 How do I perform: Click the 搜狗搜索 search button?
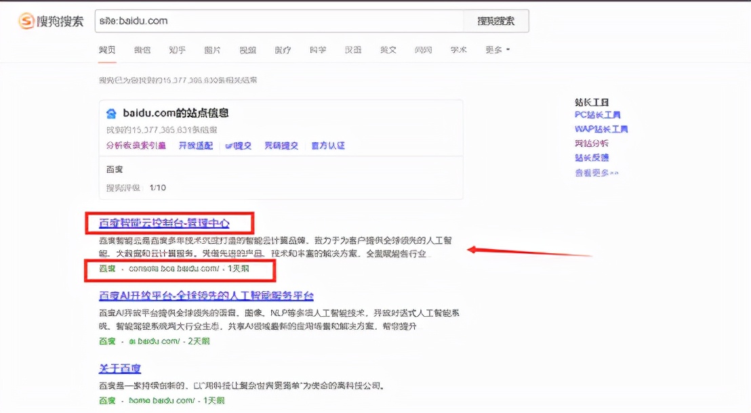pyautogui.click(x=496, y=21)
